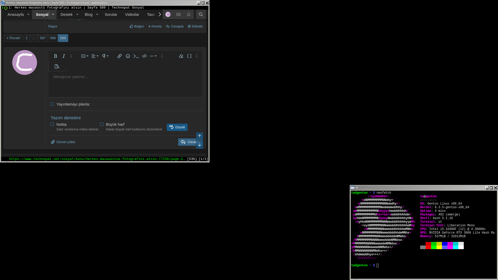
Task: Open the smiley emoji picker
Action: click(x=128, y=56)
